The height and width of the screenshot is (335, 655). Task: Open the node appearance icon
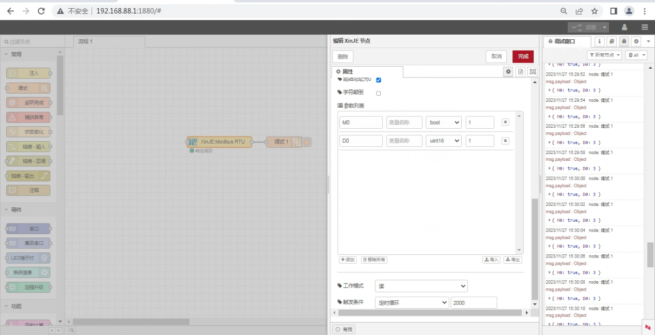point(533,72)
